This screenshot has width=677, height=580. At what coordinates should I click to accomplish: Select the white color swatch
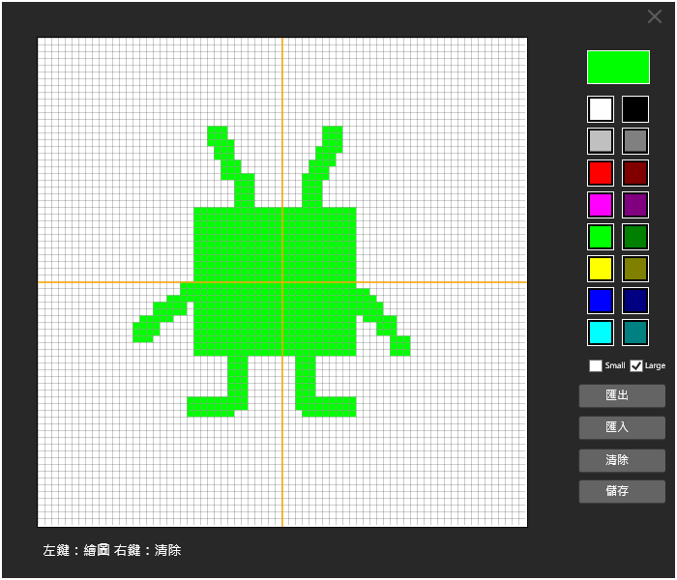[x=601, y=109]
